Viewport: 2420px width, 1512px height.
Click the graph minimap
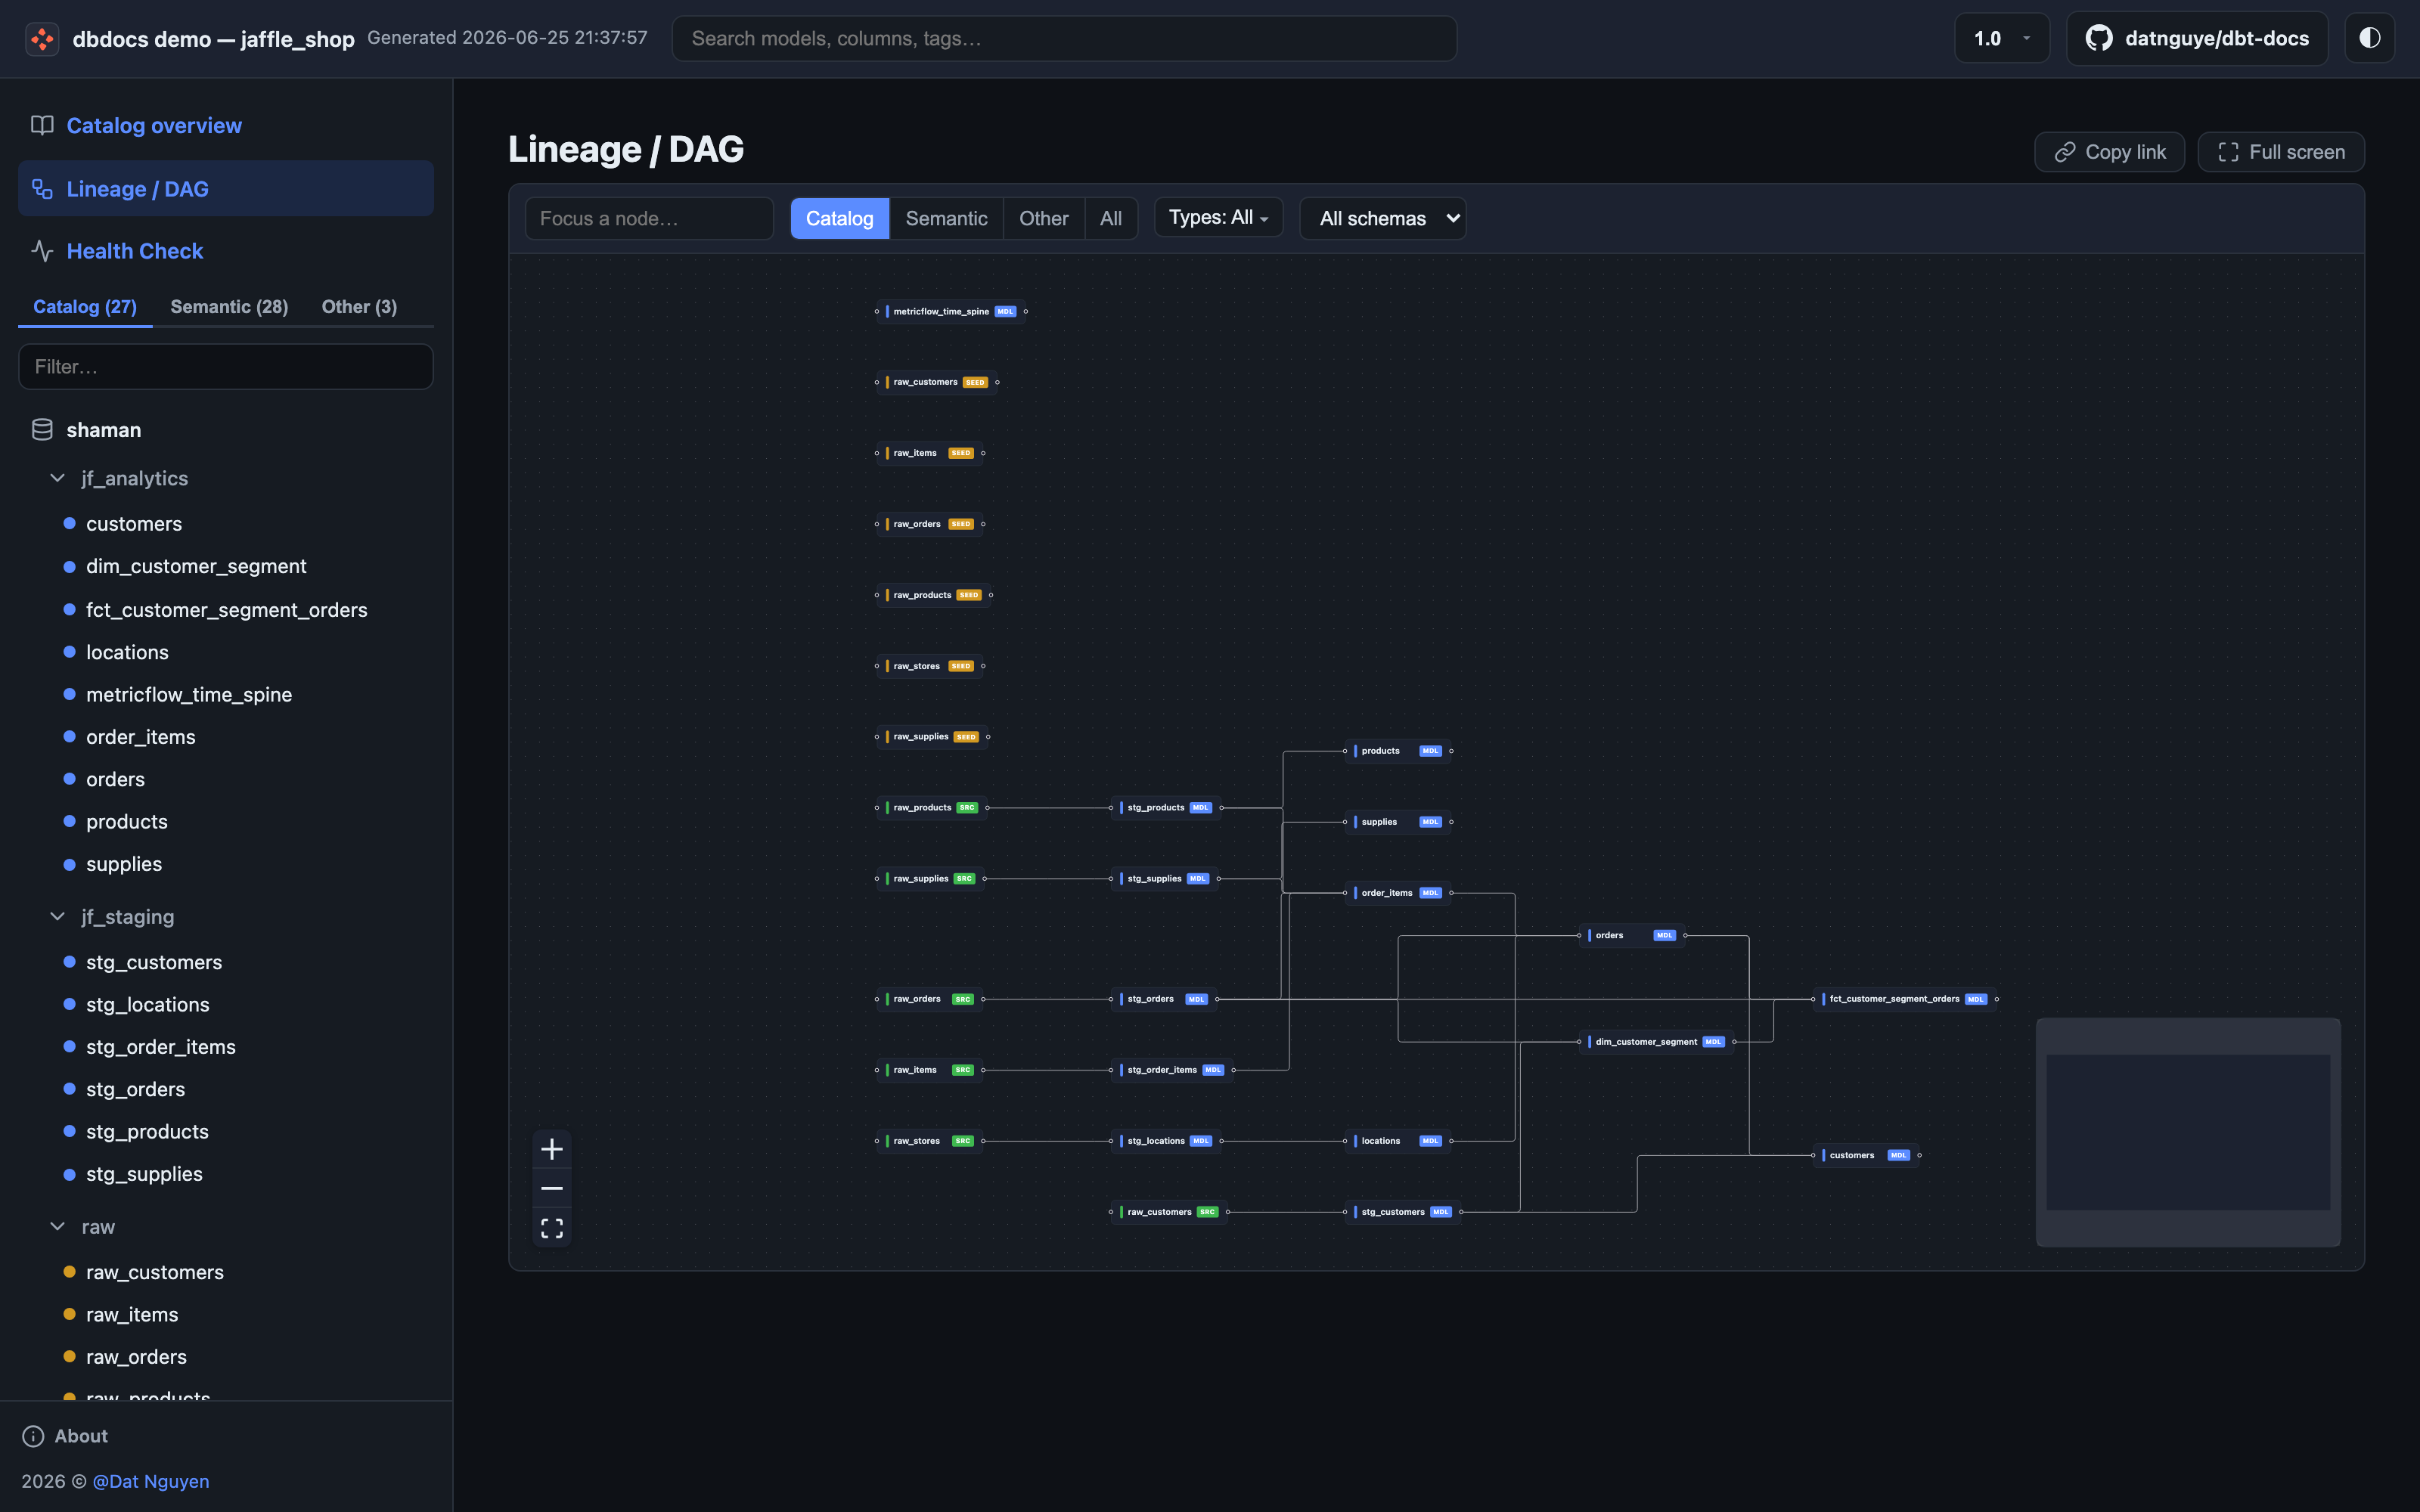(x=2188, y=1132)
